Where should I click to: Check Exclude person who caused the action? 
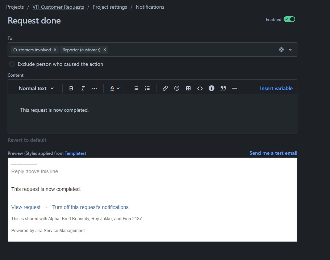12,64
